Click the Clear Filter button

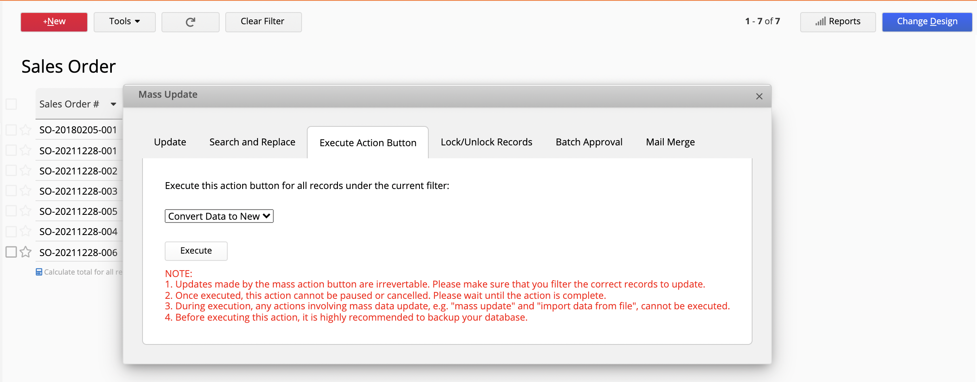click(263, 22)
